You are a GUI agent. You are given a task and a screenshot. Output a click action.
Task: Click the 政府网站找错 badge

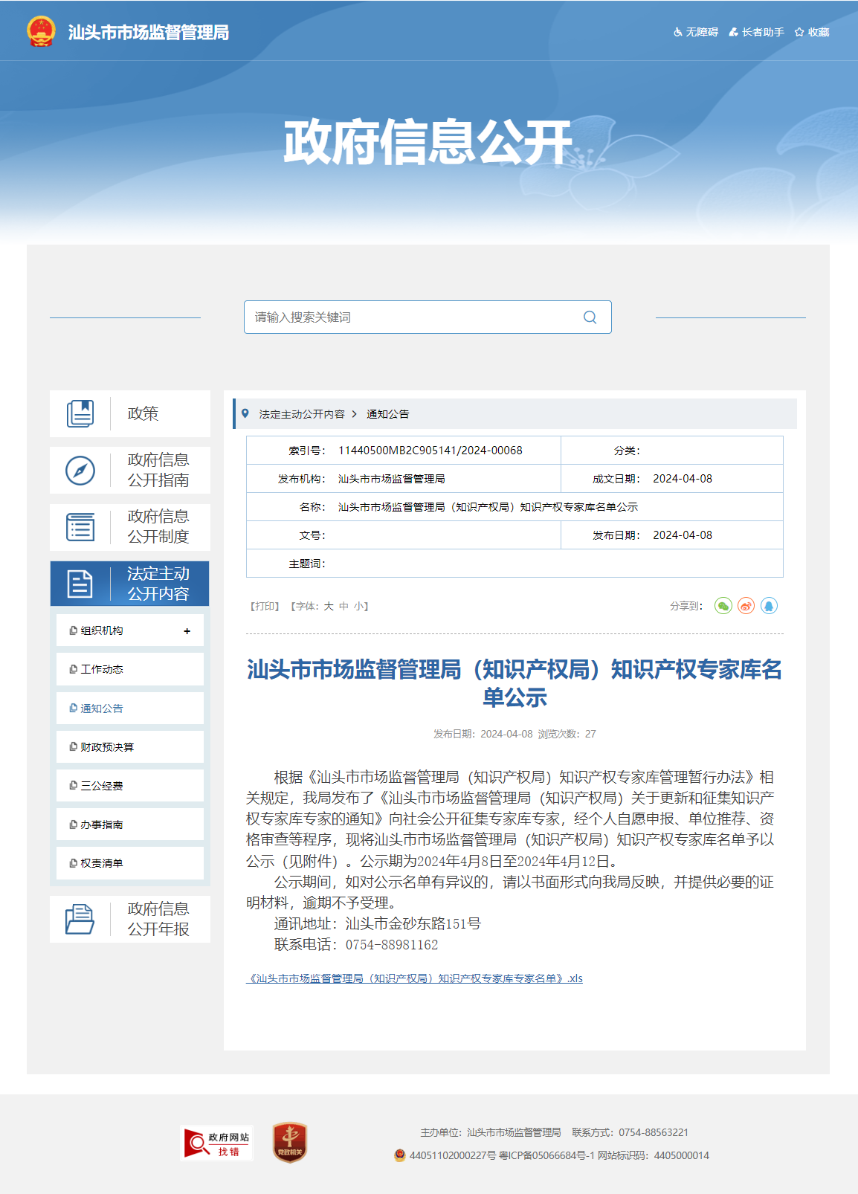tap(217, 1143)
